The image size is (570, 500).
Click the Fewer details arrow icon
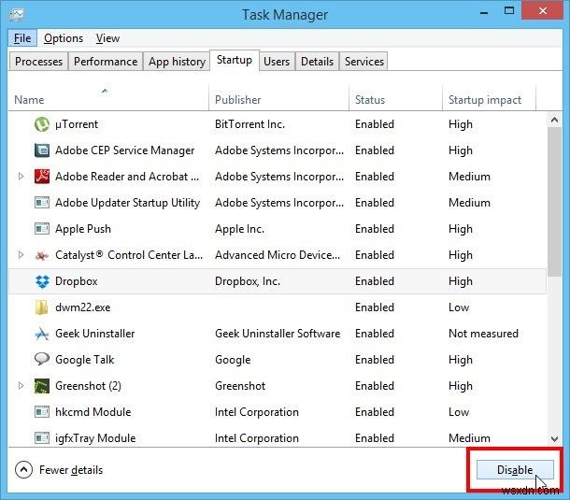[23, 470]
